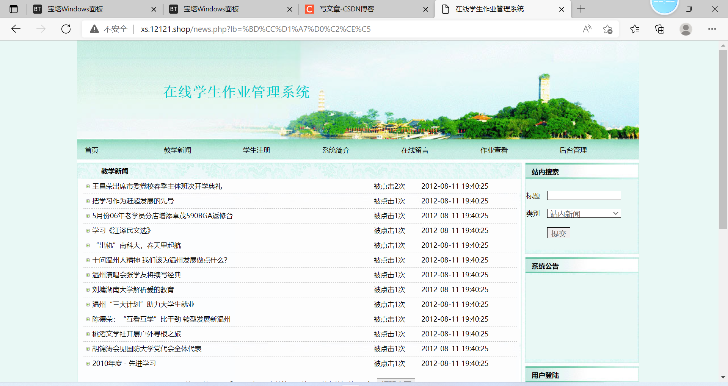The image size is (728, 386).
Task: Open 在线留言 in the navigation bar
Action: point(415,150)
